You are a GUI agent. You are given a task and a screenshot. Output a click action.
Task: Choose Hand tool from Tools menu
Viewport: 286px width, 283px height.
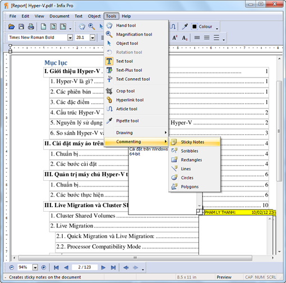coord(136,25)
